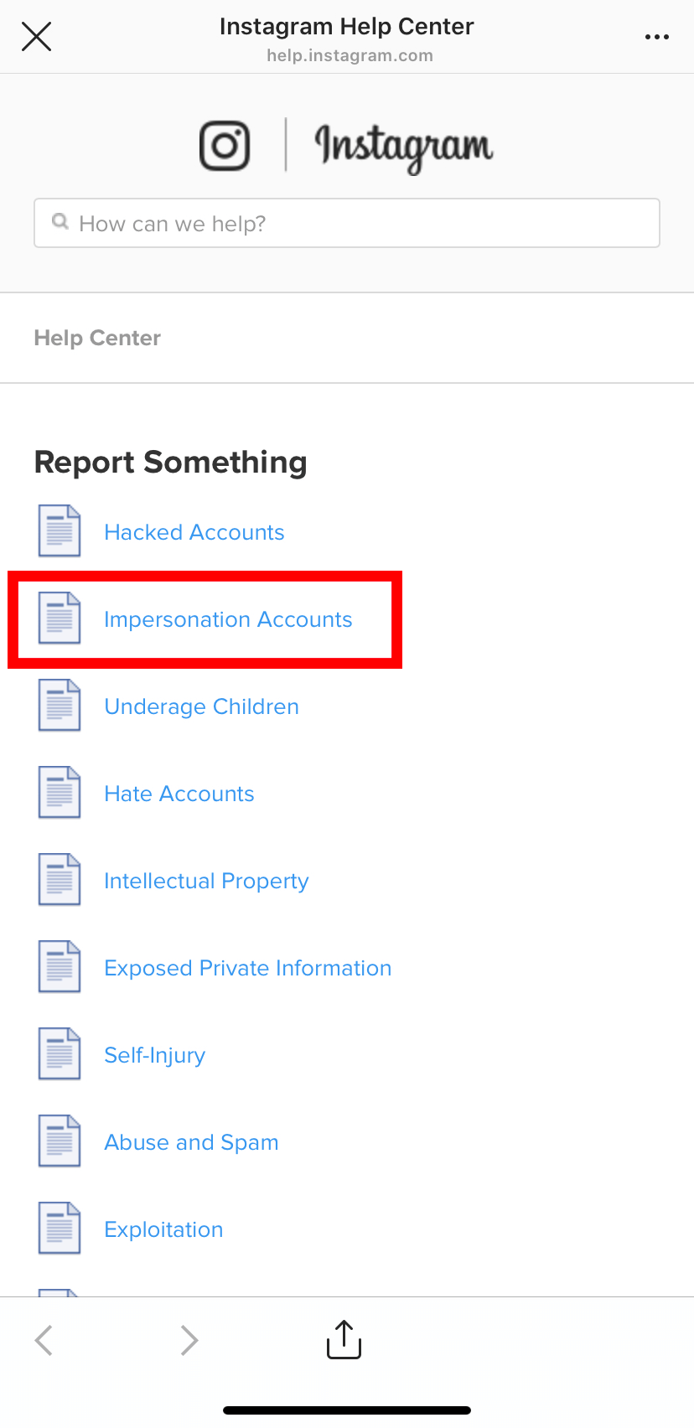Click the document icon beside Exploitation
The image size is (694, 1428).
point(59,1228)
